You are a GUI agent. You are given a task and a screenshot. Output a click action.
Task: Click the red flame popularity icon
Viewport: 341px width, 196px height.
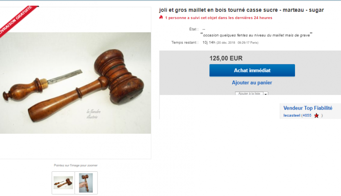tap(161, 17)
